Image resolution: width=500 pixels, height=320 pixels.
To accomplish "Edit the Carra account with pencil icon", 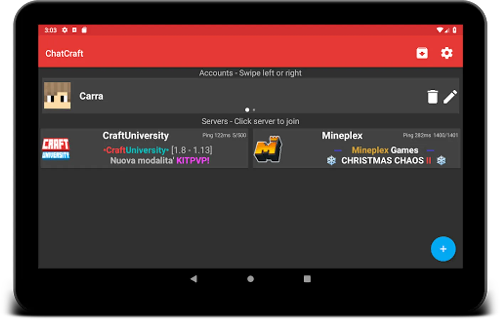I will 450,96.
